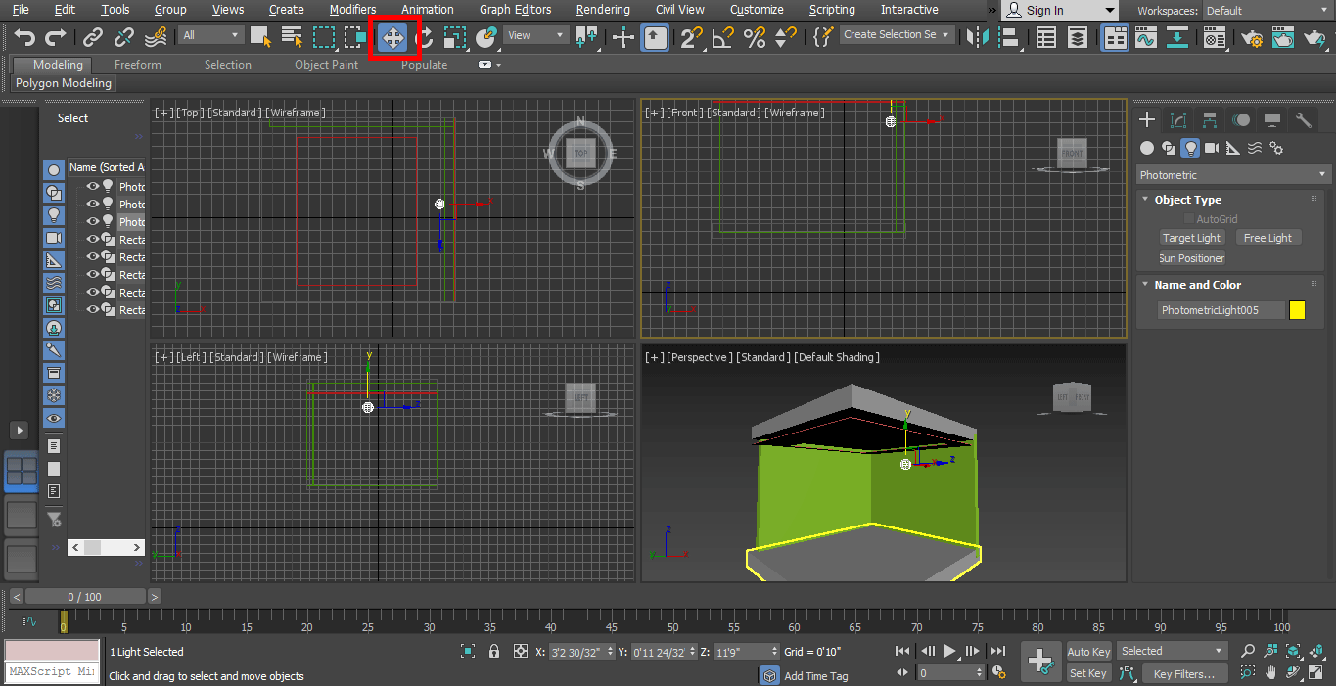This screenshot has width=1336, height=686.
Task: Click the Target Light button
Action: [1191, 238]
